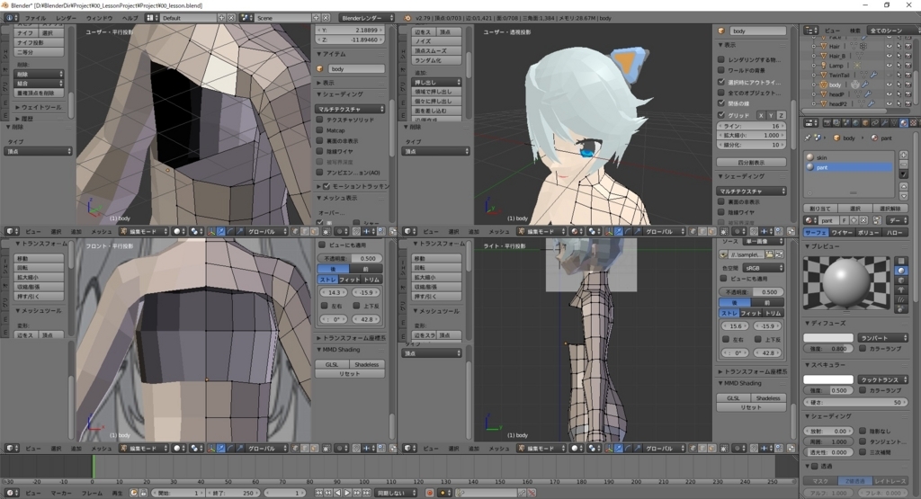Enable diffuse カラーランプ checkbox

(x=863, y=348)
